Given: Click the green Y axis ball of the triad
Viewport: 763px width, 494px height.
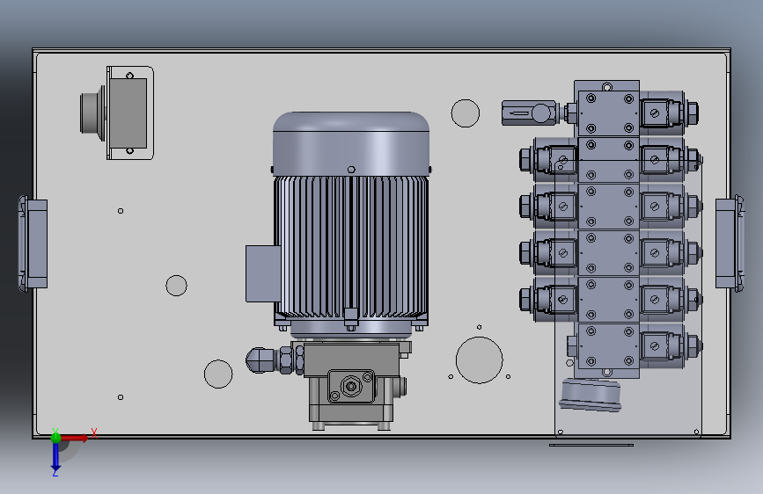Looking at the screenshot, I should click(55, 437).
